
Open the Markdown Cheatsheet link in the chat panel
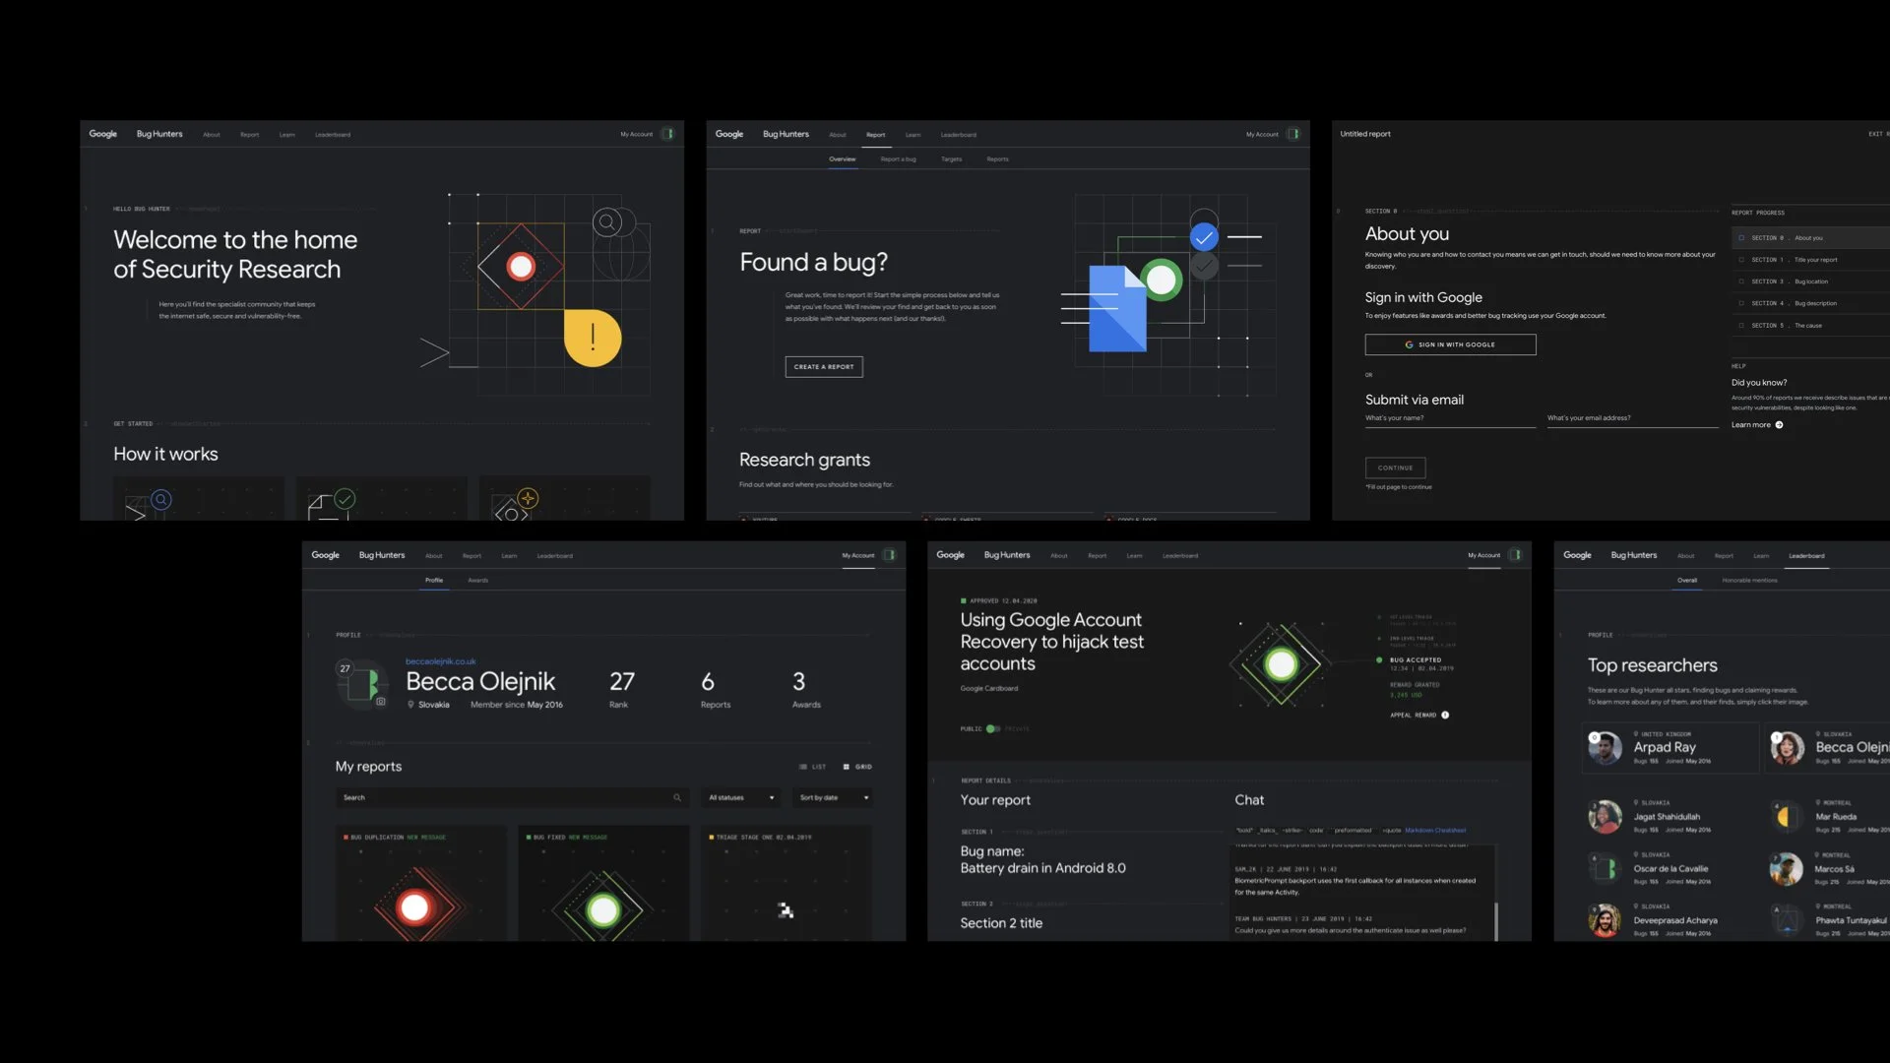point(1435,831)
